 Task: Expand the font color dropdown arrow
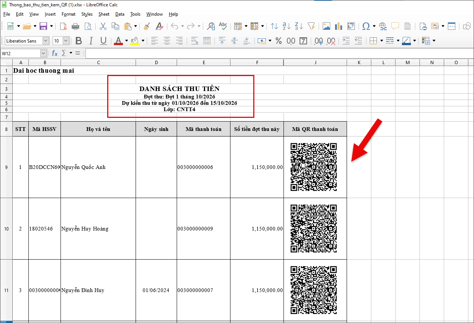click(126, 41)
